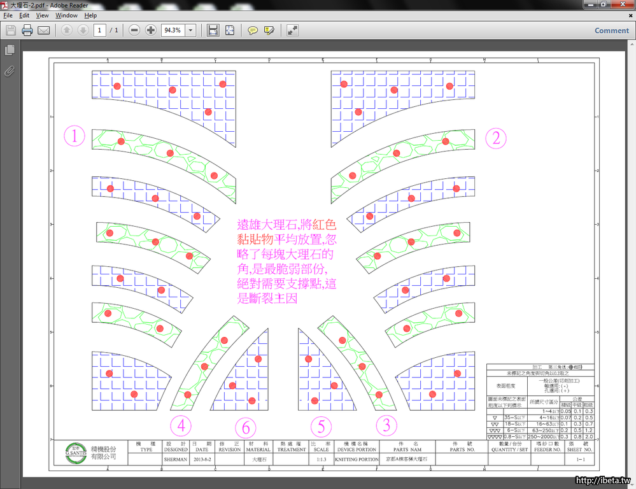Open the zoom percentage dropdown arrow
The width and height of the screenshot is (636, 489).
(x=190, y=30)
